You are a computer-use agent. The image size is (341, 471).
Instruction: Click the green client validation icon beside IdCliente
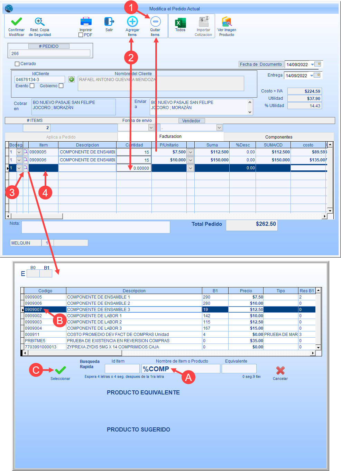click(x=72, y=79)
